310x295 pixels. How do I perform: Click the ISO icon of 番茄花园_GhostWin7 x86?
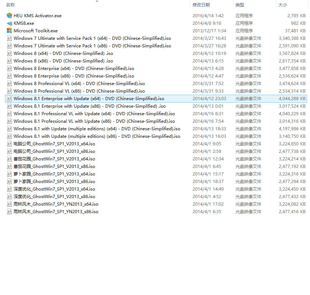(9, 166)
